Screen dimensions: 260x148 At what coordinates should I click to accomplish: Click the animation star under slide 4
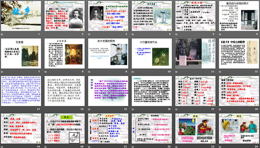click(x=133, y=34)
